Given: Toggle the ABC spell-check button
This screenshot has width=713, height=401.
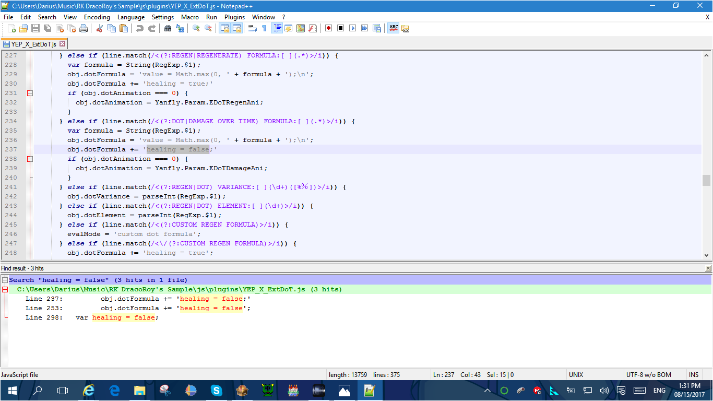Looking at the screenshot, I should point(393,28).
